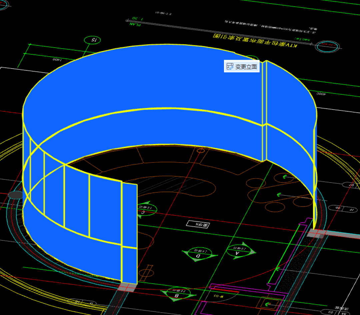Select the gray column below the left wall end
This screenshot has height=315, width=360.
click(128, 287)
